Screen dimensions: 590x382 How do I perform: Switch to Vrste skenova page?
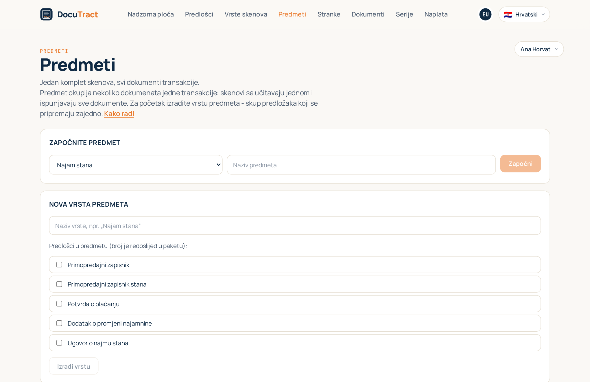pyautogui.click(x=246, y=14)
